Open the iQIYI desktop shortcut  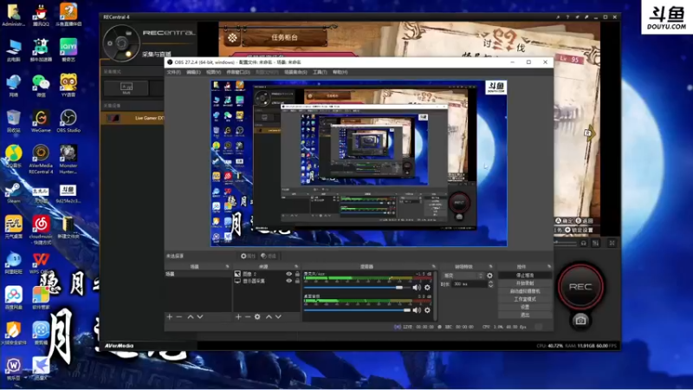click(x=68, y=49)
